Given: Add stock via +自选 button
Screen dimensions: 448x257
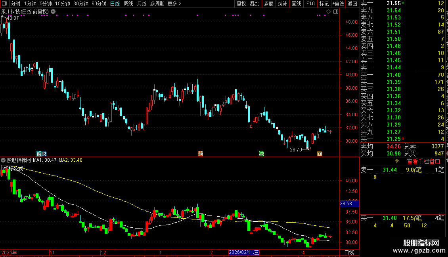Looking at the screenshot, I should click(338, 4).
